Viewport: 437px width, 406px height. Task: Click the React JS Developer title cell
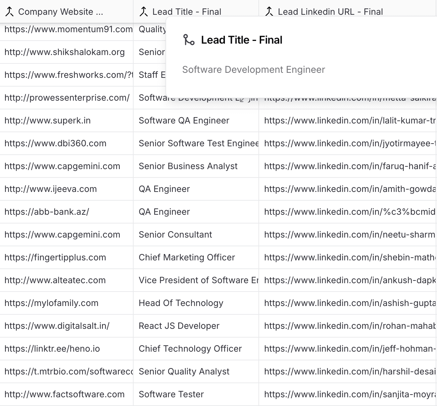196,326
